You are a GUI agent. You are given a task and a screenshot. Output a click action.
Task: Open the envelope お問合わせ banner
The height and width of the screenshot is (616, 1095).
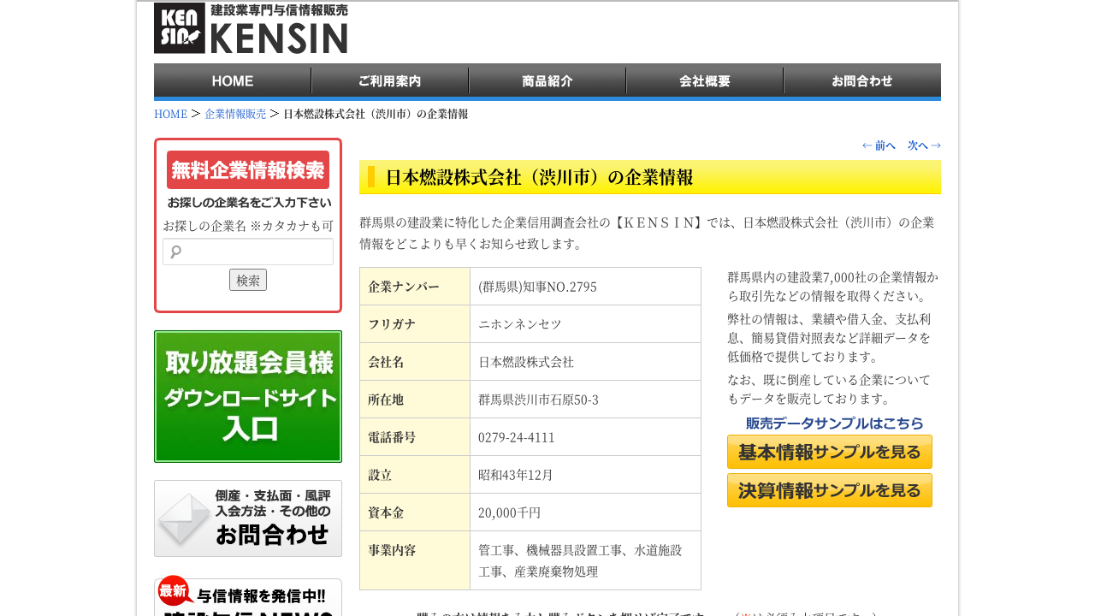248,518
